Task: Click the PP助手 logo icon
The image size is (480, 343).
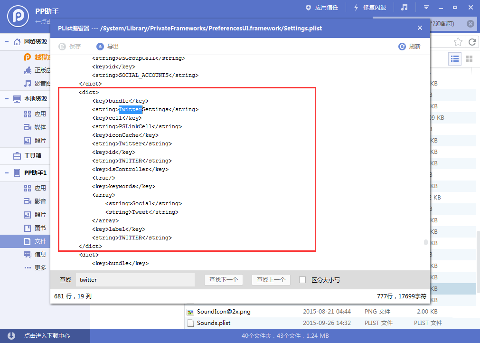Action: pyautogui.click(x=18, y=16)
